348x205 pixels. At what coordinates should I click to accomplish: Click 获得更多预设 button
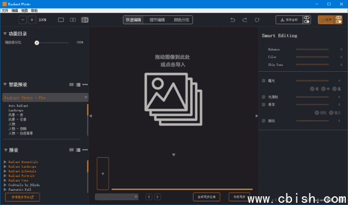22,197
